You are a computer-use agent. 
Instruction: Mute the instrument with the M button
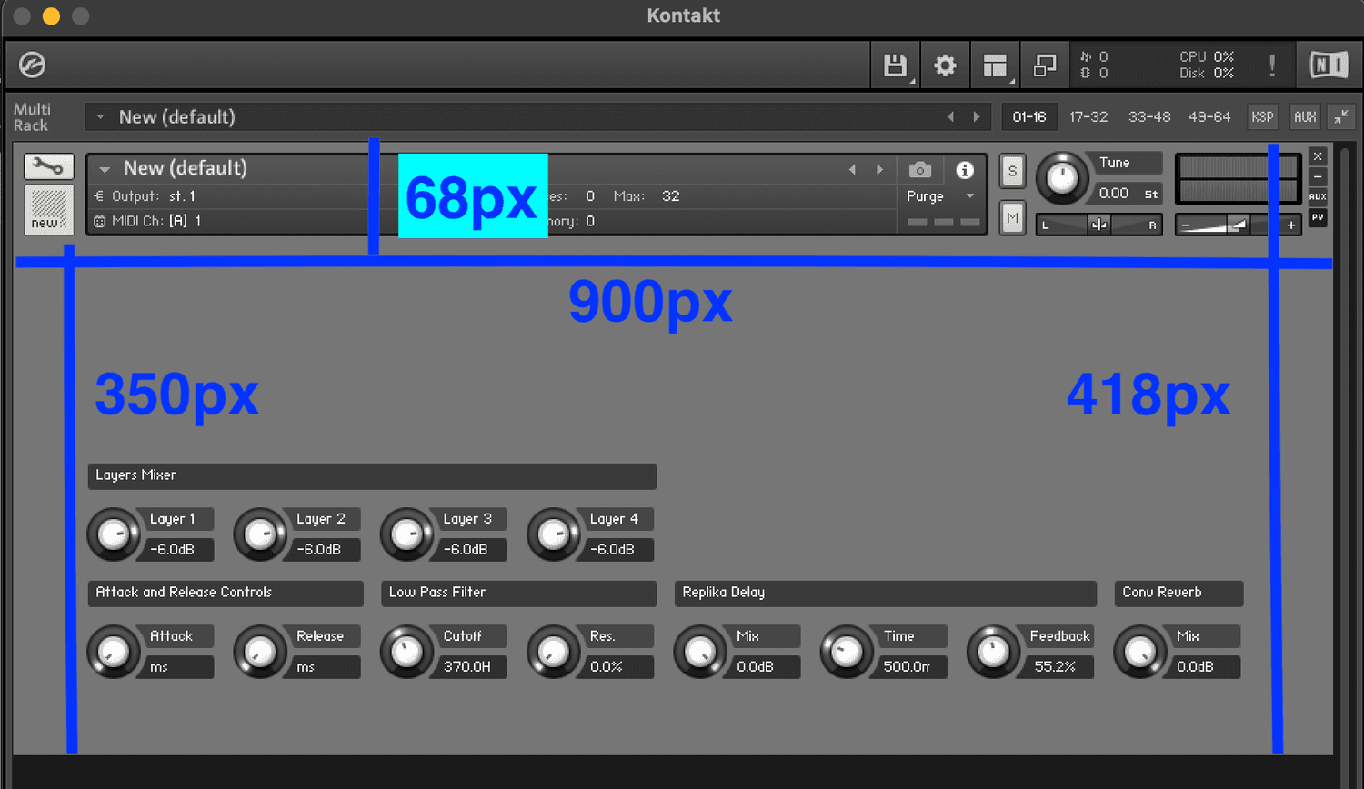click(1012, 218)
